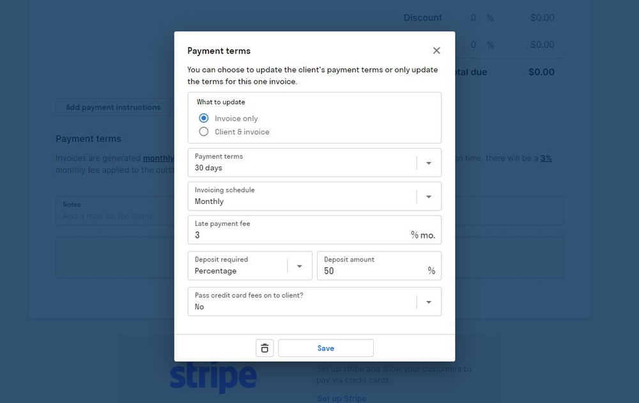639x403 pixels.
Task: Click the Set up Stripe link
Action: (x=341, y=398)
